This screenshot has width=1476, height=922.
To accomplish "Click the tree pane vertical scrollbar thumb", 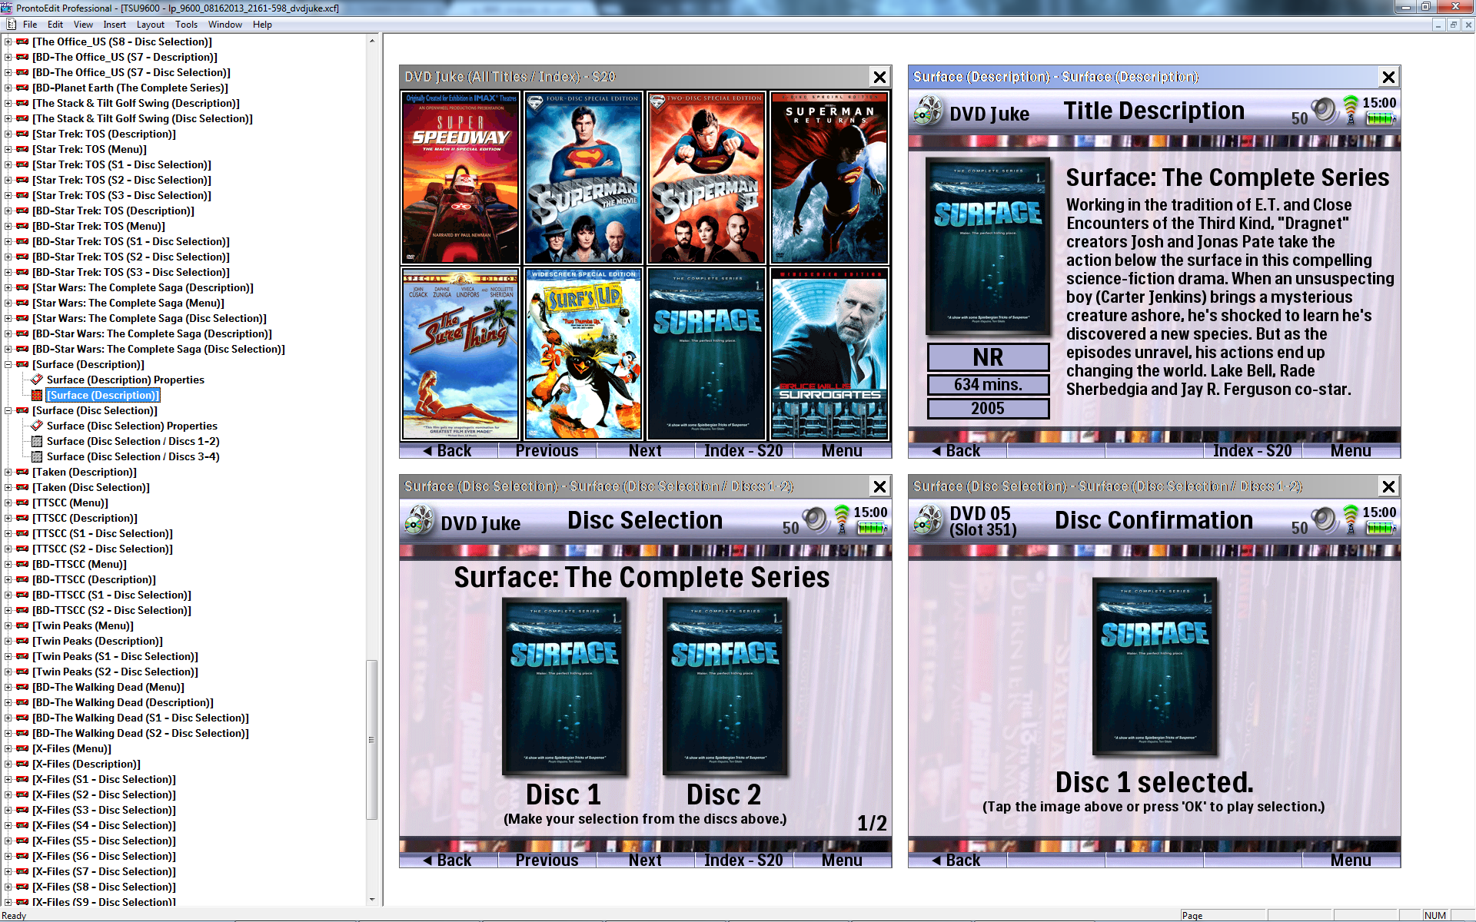I will 371,740.
